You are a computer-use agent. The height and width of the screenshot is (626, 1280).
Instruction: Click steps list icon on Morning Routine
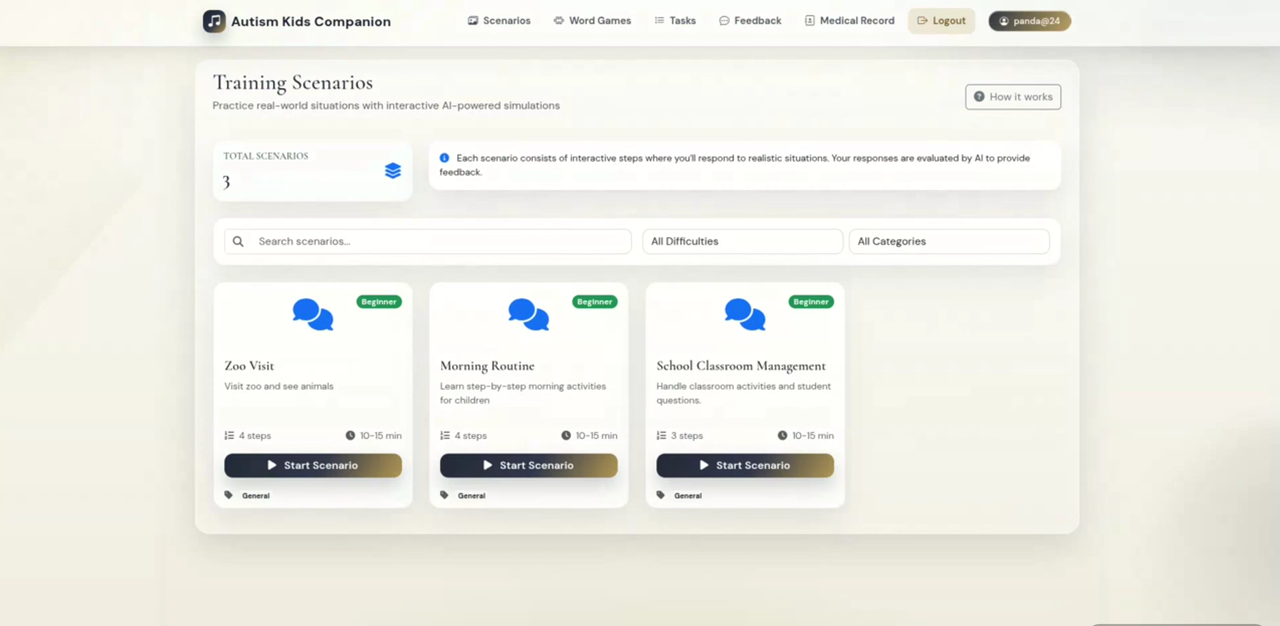445,435
